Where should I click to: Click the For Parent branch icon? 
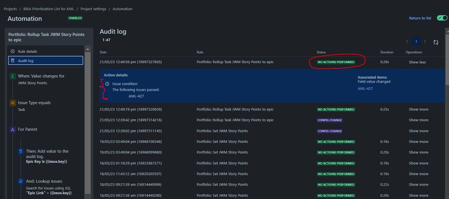coord(13,129)
